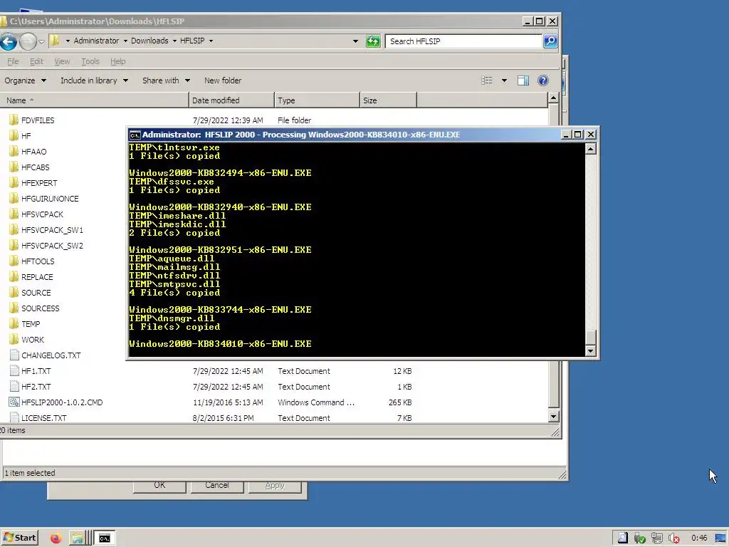The image size is (729, 547).
Task: Open Firefox from the taskbar
Action: [56, 538]
